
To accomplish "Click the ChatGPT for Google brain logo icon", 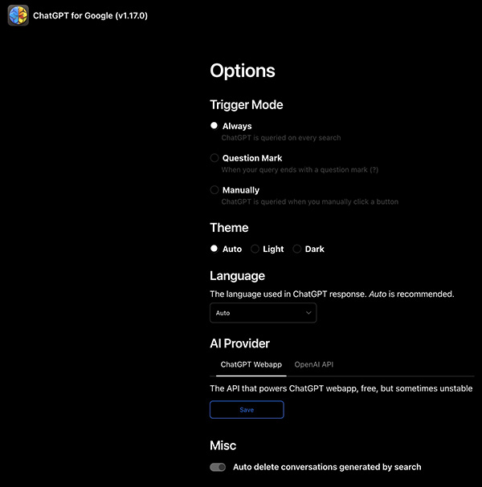I will tap(18, 15).
